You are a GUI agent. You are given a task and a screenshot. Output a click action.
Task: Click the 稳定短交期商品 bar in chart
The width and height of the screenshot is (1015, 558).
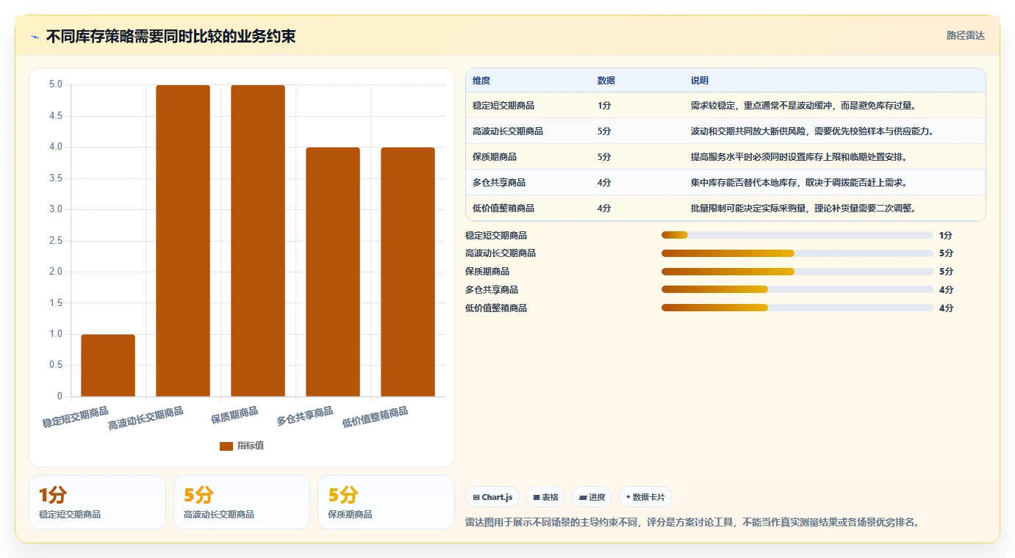(x=108, y=366)
